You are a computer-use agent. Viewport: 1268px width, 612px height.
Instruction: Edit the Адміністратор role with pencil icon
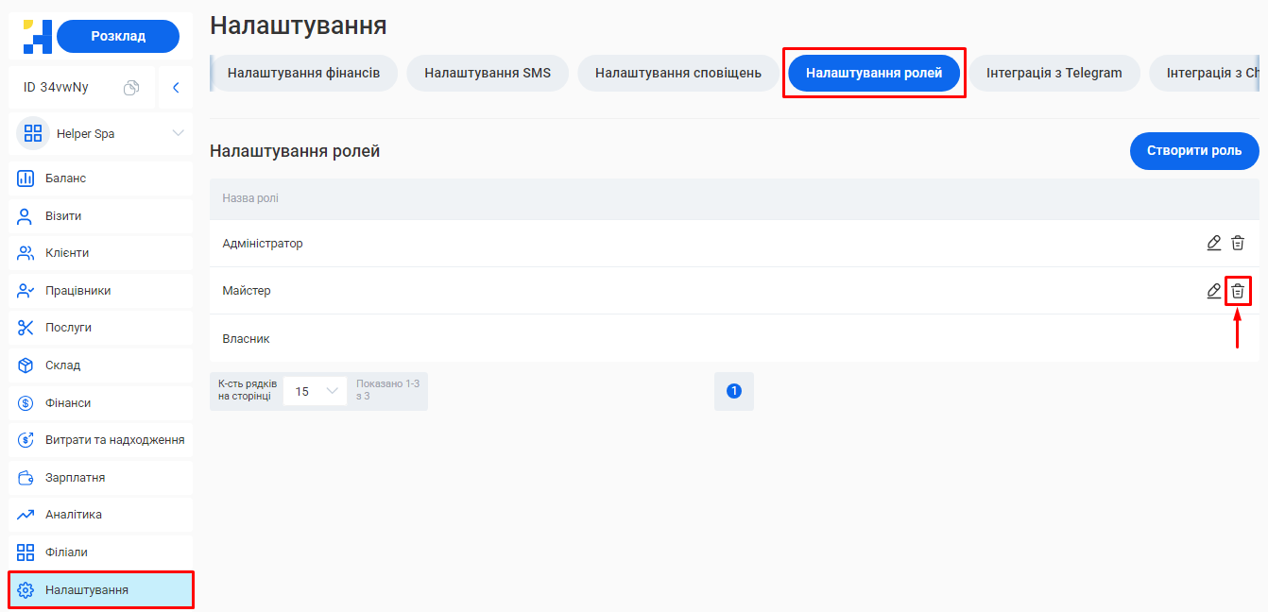pos(1213,243)
